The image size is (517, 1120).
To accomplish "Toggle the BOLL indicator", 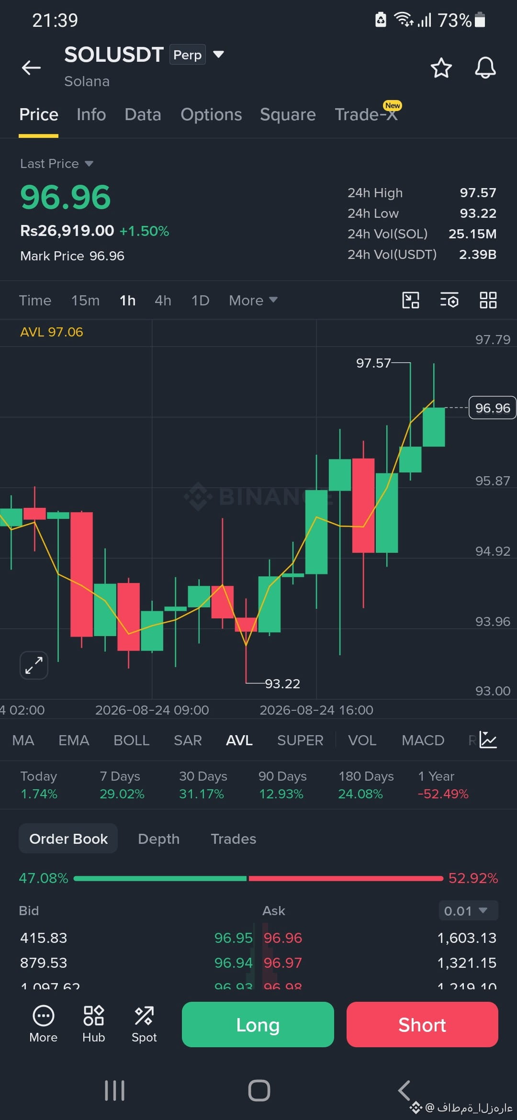I will point(131,740).
